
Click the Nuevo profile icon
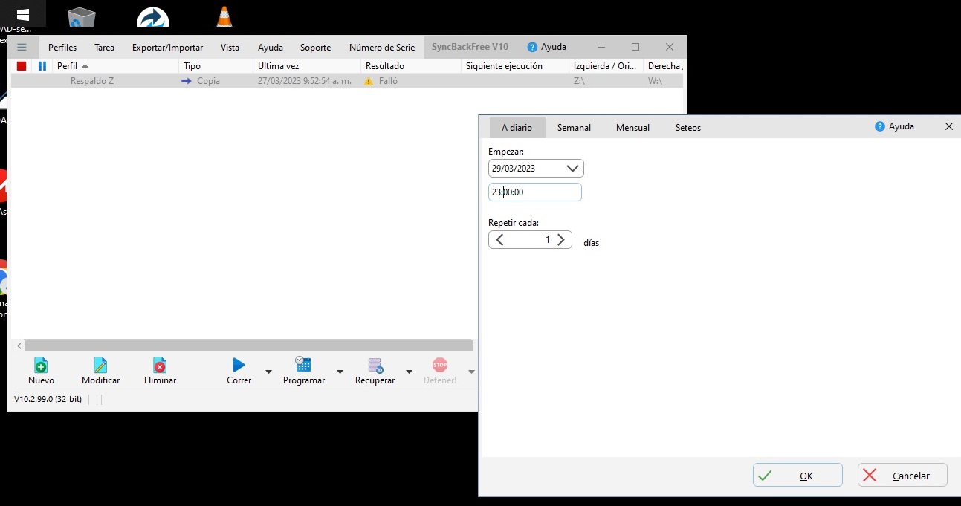tap(41, 366)
